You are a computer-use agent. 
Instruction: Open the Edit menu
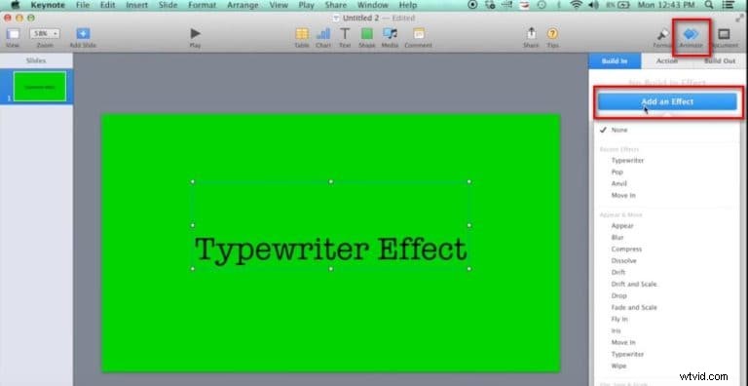pos(107,5)
